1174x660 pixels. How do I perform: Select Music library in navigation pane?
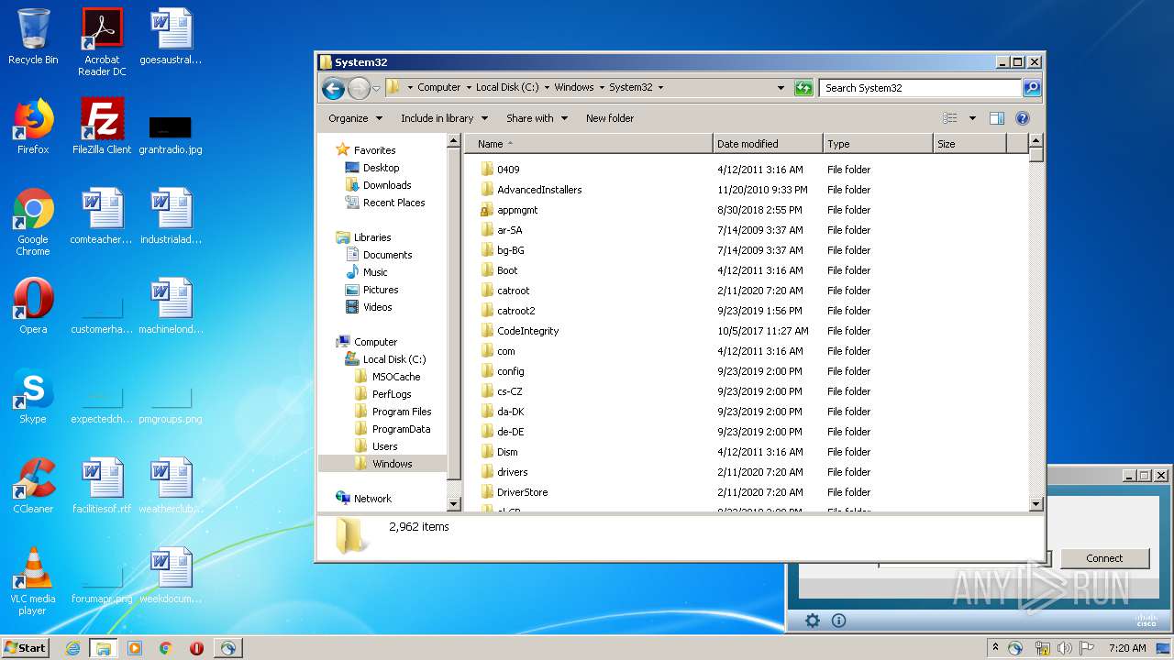click(375, 272)
